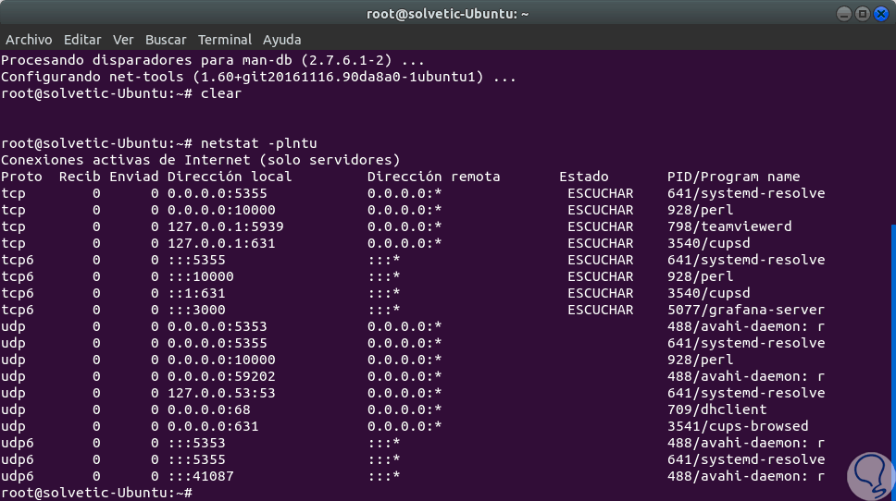This screenshot has height=501, width=896.
Task: Maximize the terminal window
Action: click(x=862, y=14)
